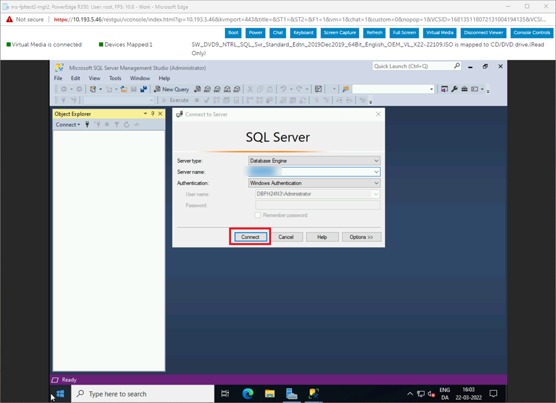
Task: Click the Console Controls button
Action: pos(532,32)
